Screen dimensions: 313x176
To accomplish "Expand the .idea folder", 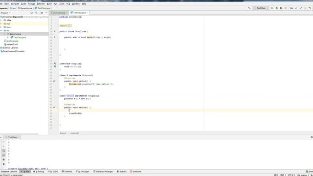I will coord(1,21).
